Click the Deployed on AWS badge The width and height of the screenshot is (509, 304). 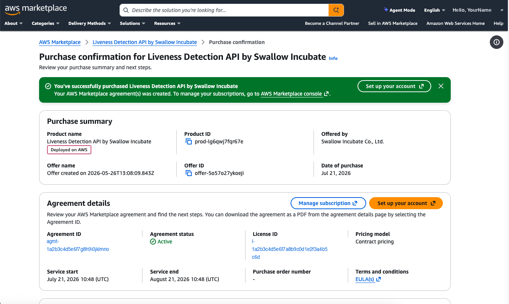pyautogui.click(x=69, y=150)
